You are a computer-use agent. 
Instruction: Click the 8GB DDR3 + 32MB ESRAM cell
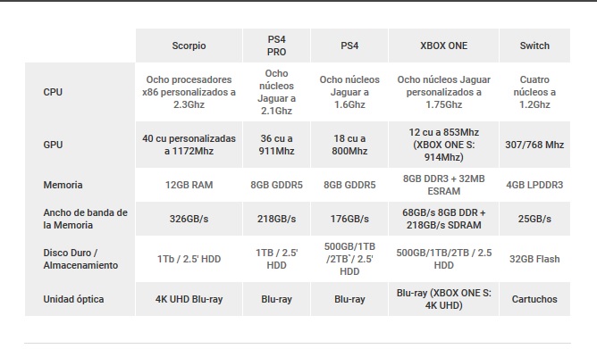point(443,185)
